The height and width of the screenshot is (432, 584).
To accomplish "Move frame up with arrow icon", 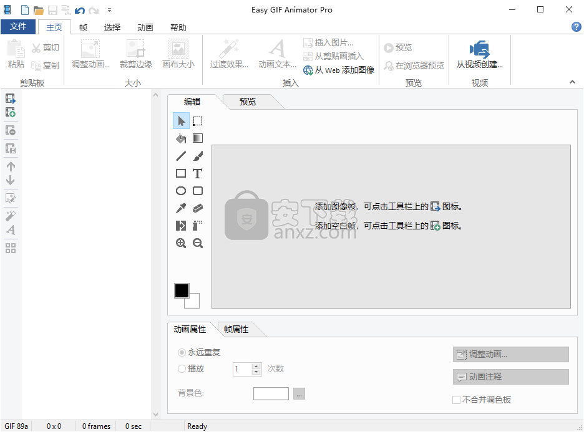I will (x=11, y=166).
